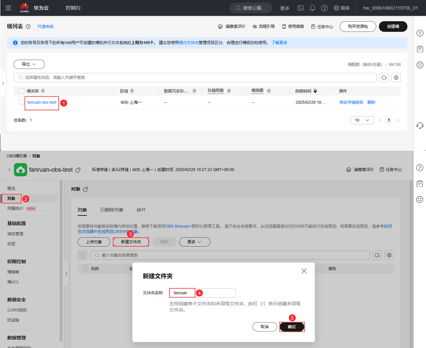Click the hamburger navigation menu icon
This screenshot has height=348, width=426.
[8, 8]
